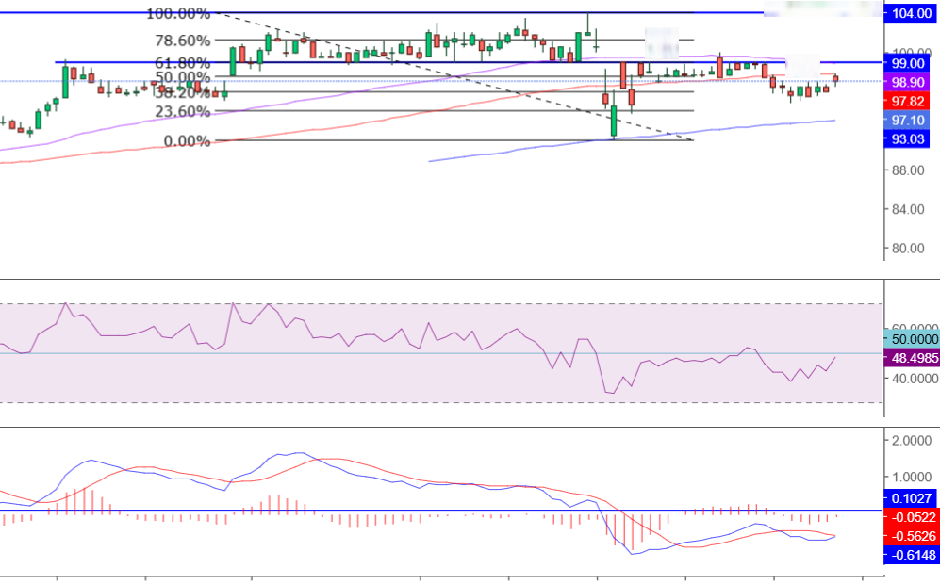Click the RSI 40.0000 axis label
940x584 pixels.
(915, 379)
